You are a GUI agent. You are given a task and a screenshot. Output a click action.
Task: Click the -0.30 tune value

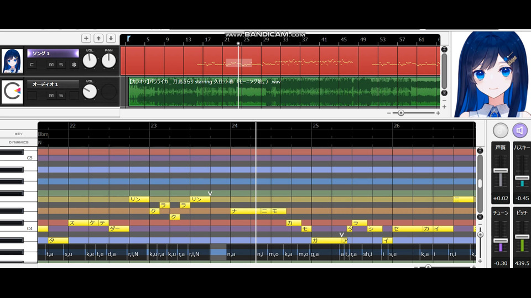pyautogui.click(x=501, y=263)
